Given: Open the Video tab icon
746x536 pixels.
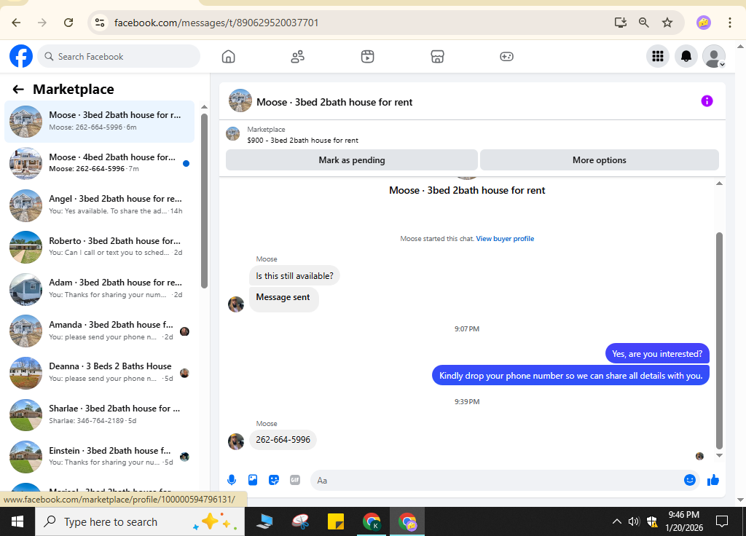Looking at the screenshot, I should [x=367, y=57].
